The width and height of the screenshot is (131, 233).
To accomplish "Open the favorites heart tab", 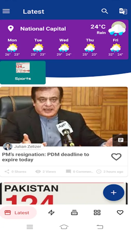I will point(120,213).
